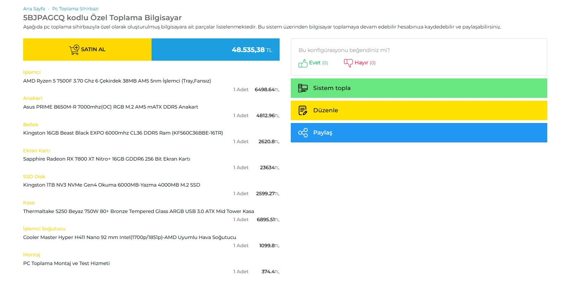Screen dimensions: 565x303
Task: Click the Kingston 1TB NV3 SSD product name
Action: coord(112,185)
